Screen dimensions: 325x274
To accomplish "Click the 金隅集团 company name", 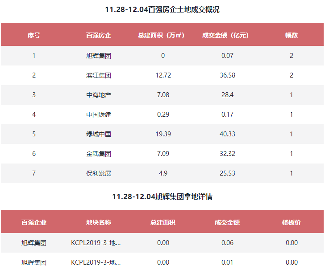I will pos(98,154).
